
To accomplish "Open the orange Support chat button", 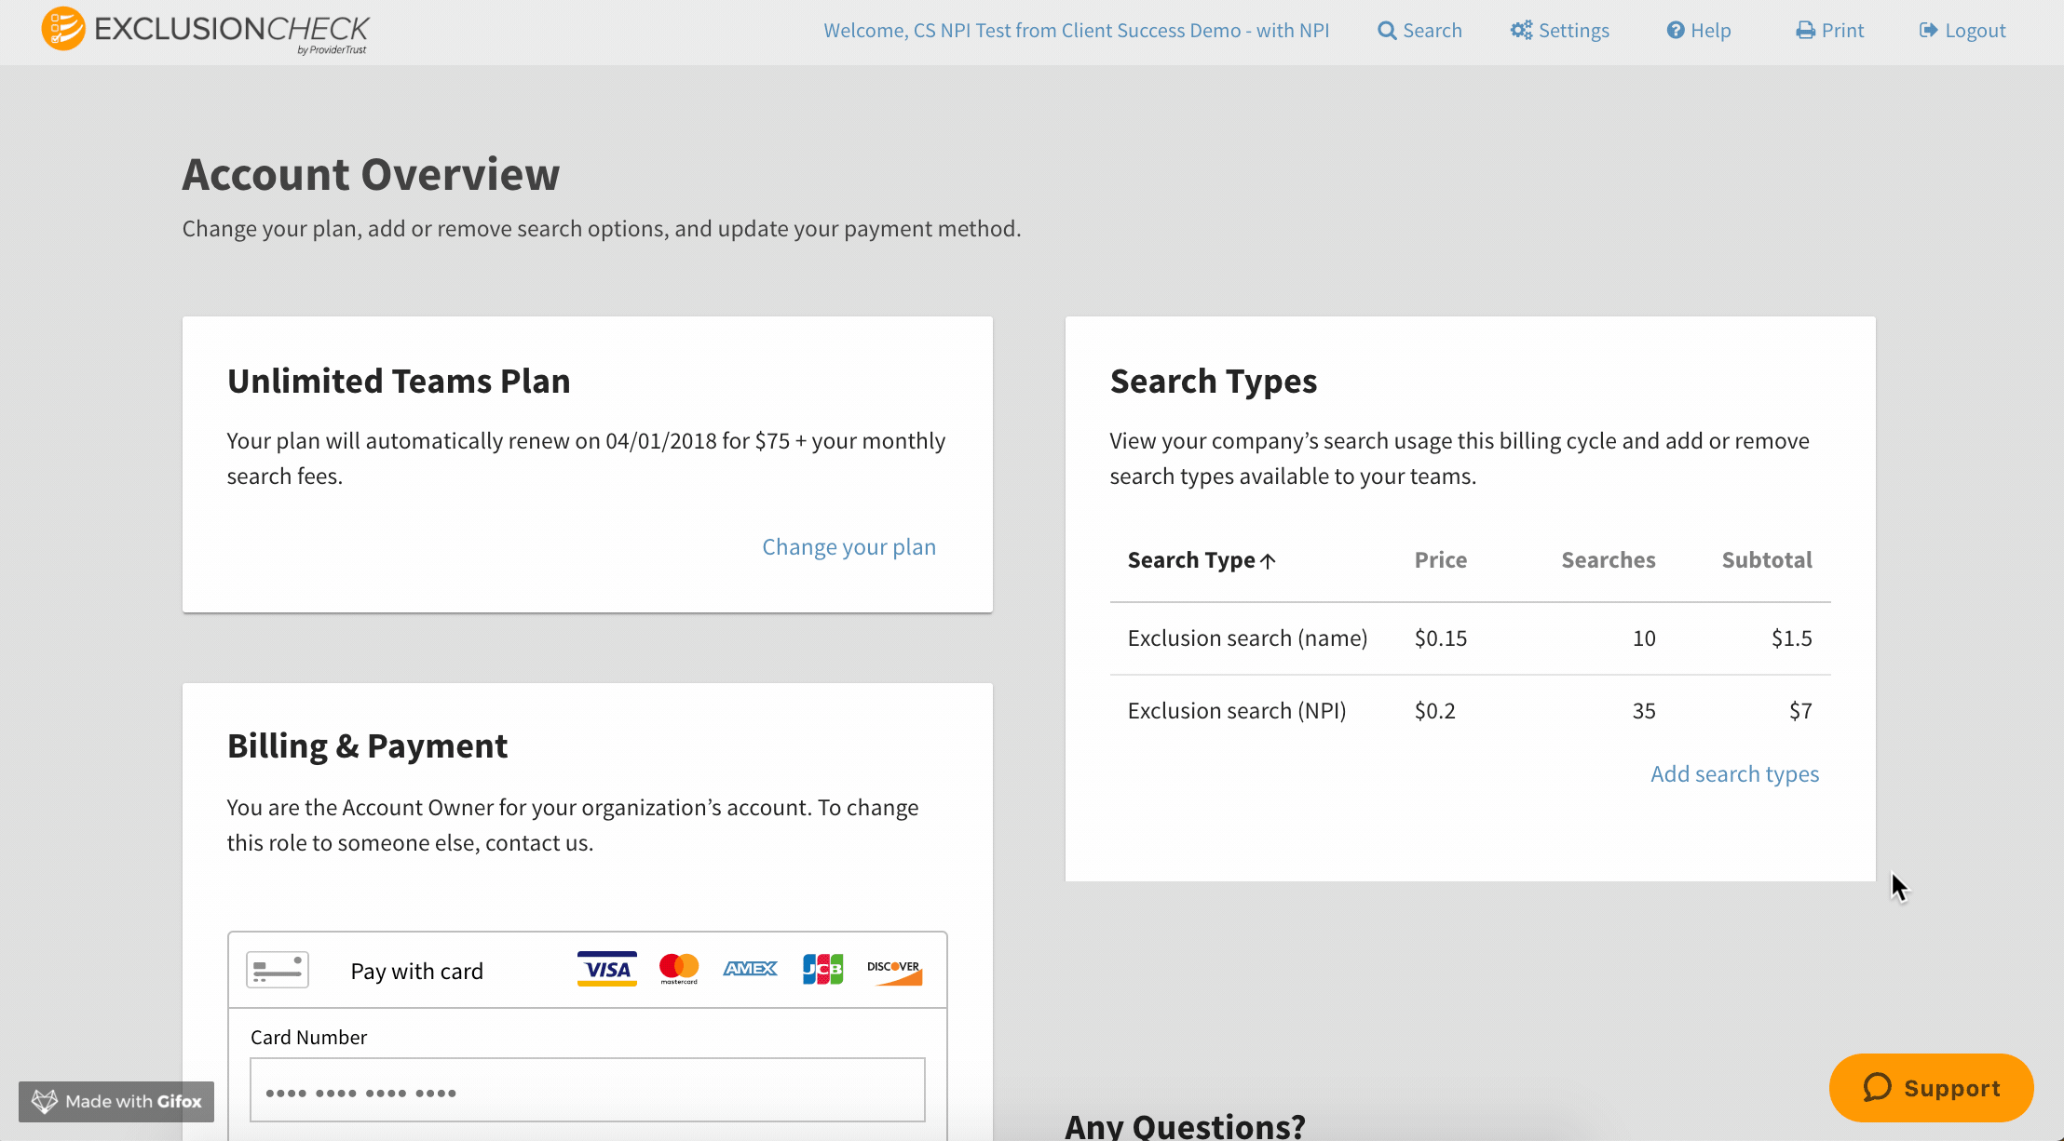I will point(1931,1087).
